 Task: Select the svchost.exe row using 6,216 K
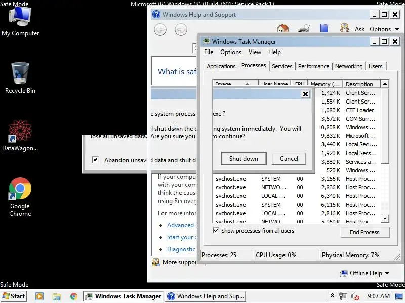pyautogui.click(x=297, y=205)
